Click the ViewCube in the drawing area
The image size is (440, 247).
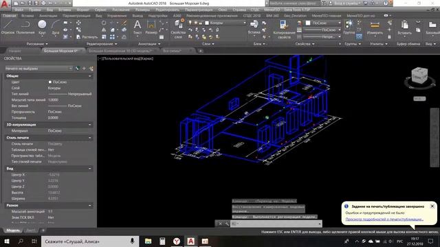point(419,76)
